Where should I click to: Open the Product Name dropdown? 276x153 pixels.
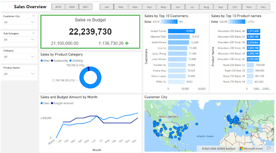19,74
